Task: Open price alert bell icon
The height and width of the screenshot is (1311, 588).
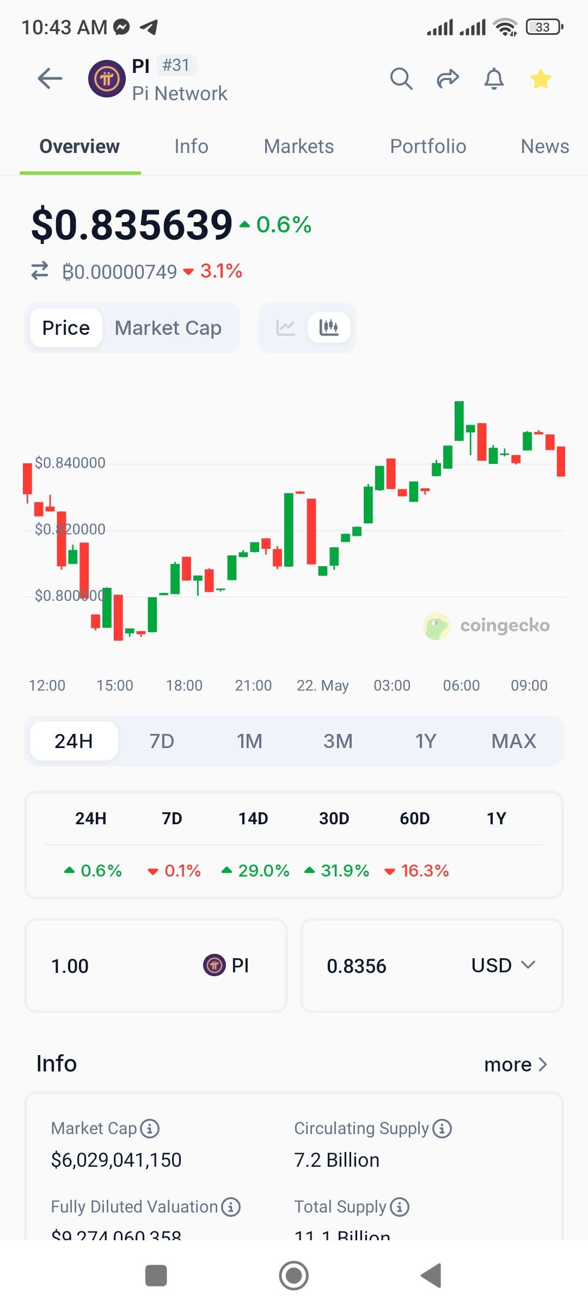Action: (494, 78)
